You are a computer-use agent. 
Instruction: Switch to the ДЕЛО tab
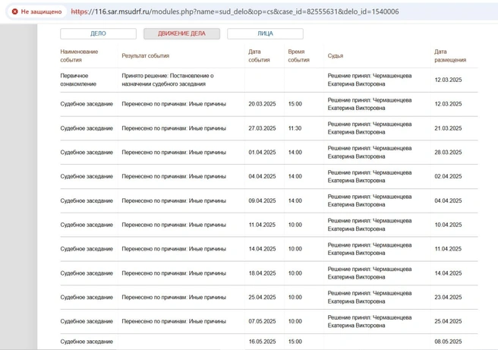coord(98,34)
